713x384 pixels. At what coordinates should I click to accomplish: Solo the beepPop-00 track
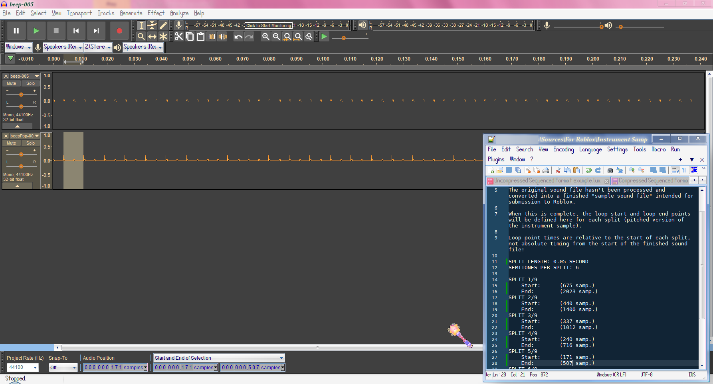[x=31, y=143]
